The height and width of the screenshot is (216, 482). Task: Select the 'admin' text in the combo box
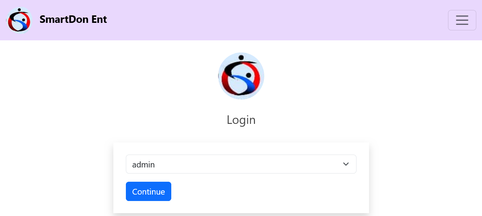143,165
